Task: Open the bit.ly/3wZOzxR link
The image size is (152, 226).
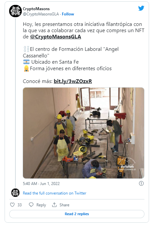Action: click(73, 81)
